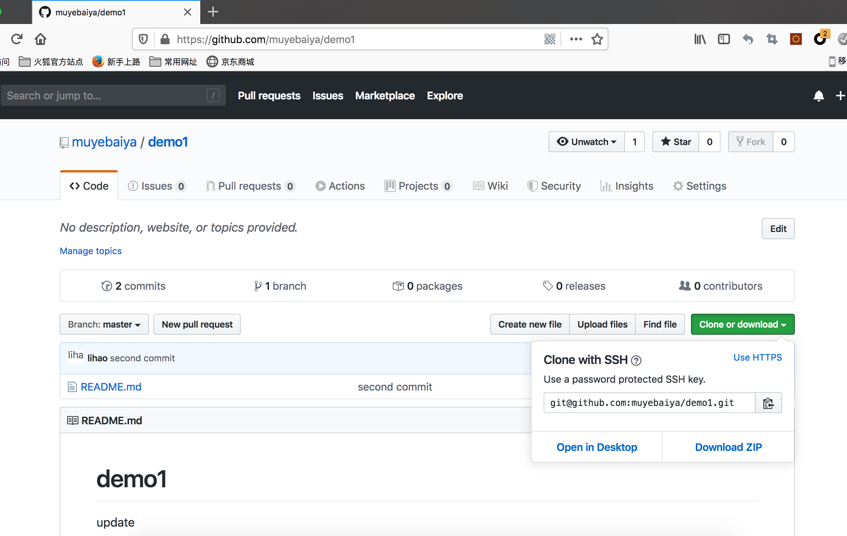Screen dimensions: 847x536
Task: Bookmark this page with the star icon
Action: pos(597,39)
